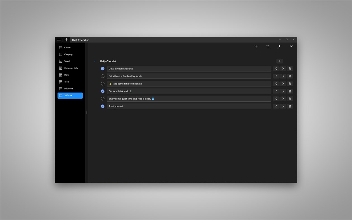Viewport: 352px width, 220px height.
Task: Click the left arrow beside 'Go for a brisk walk.'
Action: 276,91
